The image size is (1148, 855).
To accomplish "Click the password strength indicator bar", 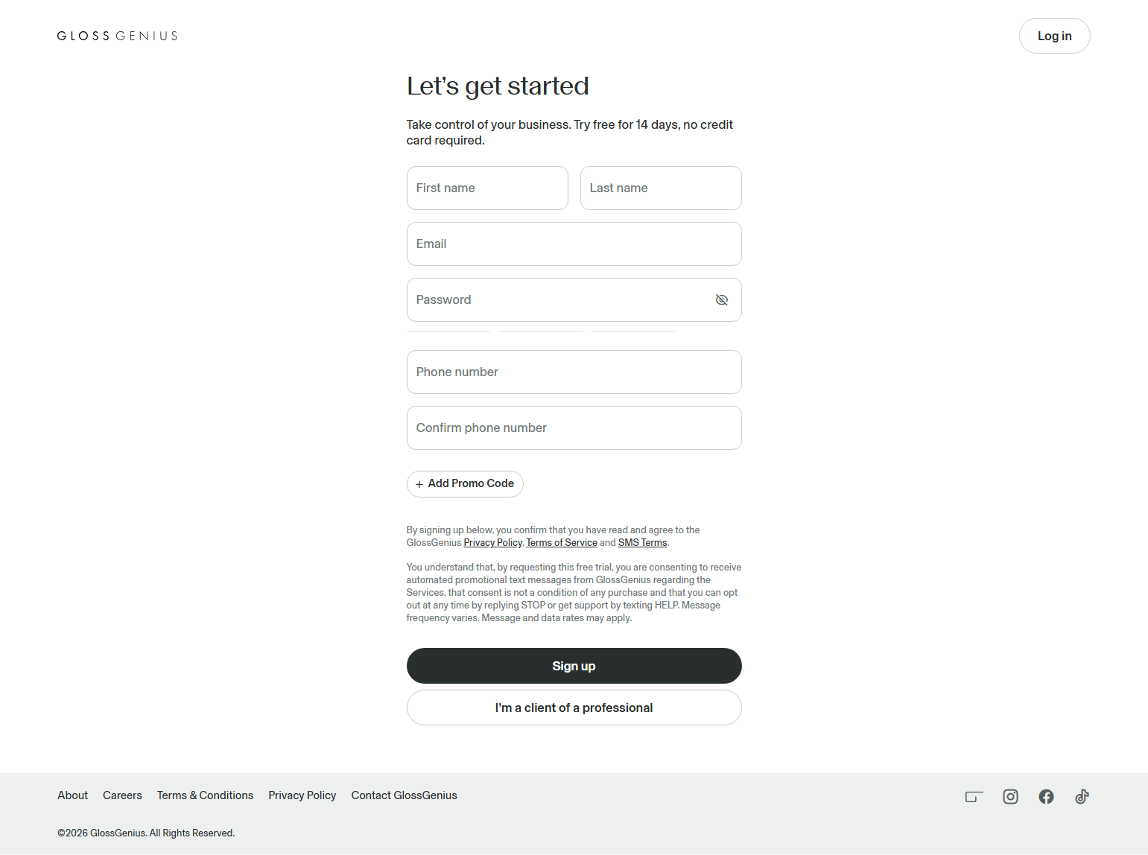I will click(x=540, y=330).
